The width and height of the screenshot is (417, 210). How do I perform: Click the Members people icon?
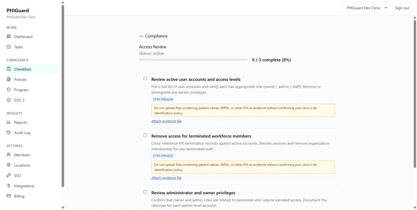coord(9,155)
